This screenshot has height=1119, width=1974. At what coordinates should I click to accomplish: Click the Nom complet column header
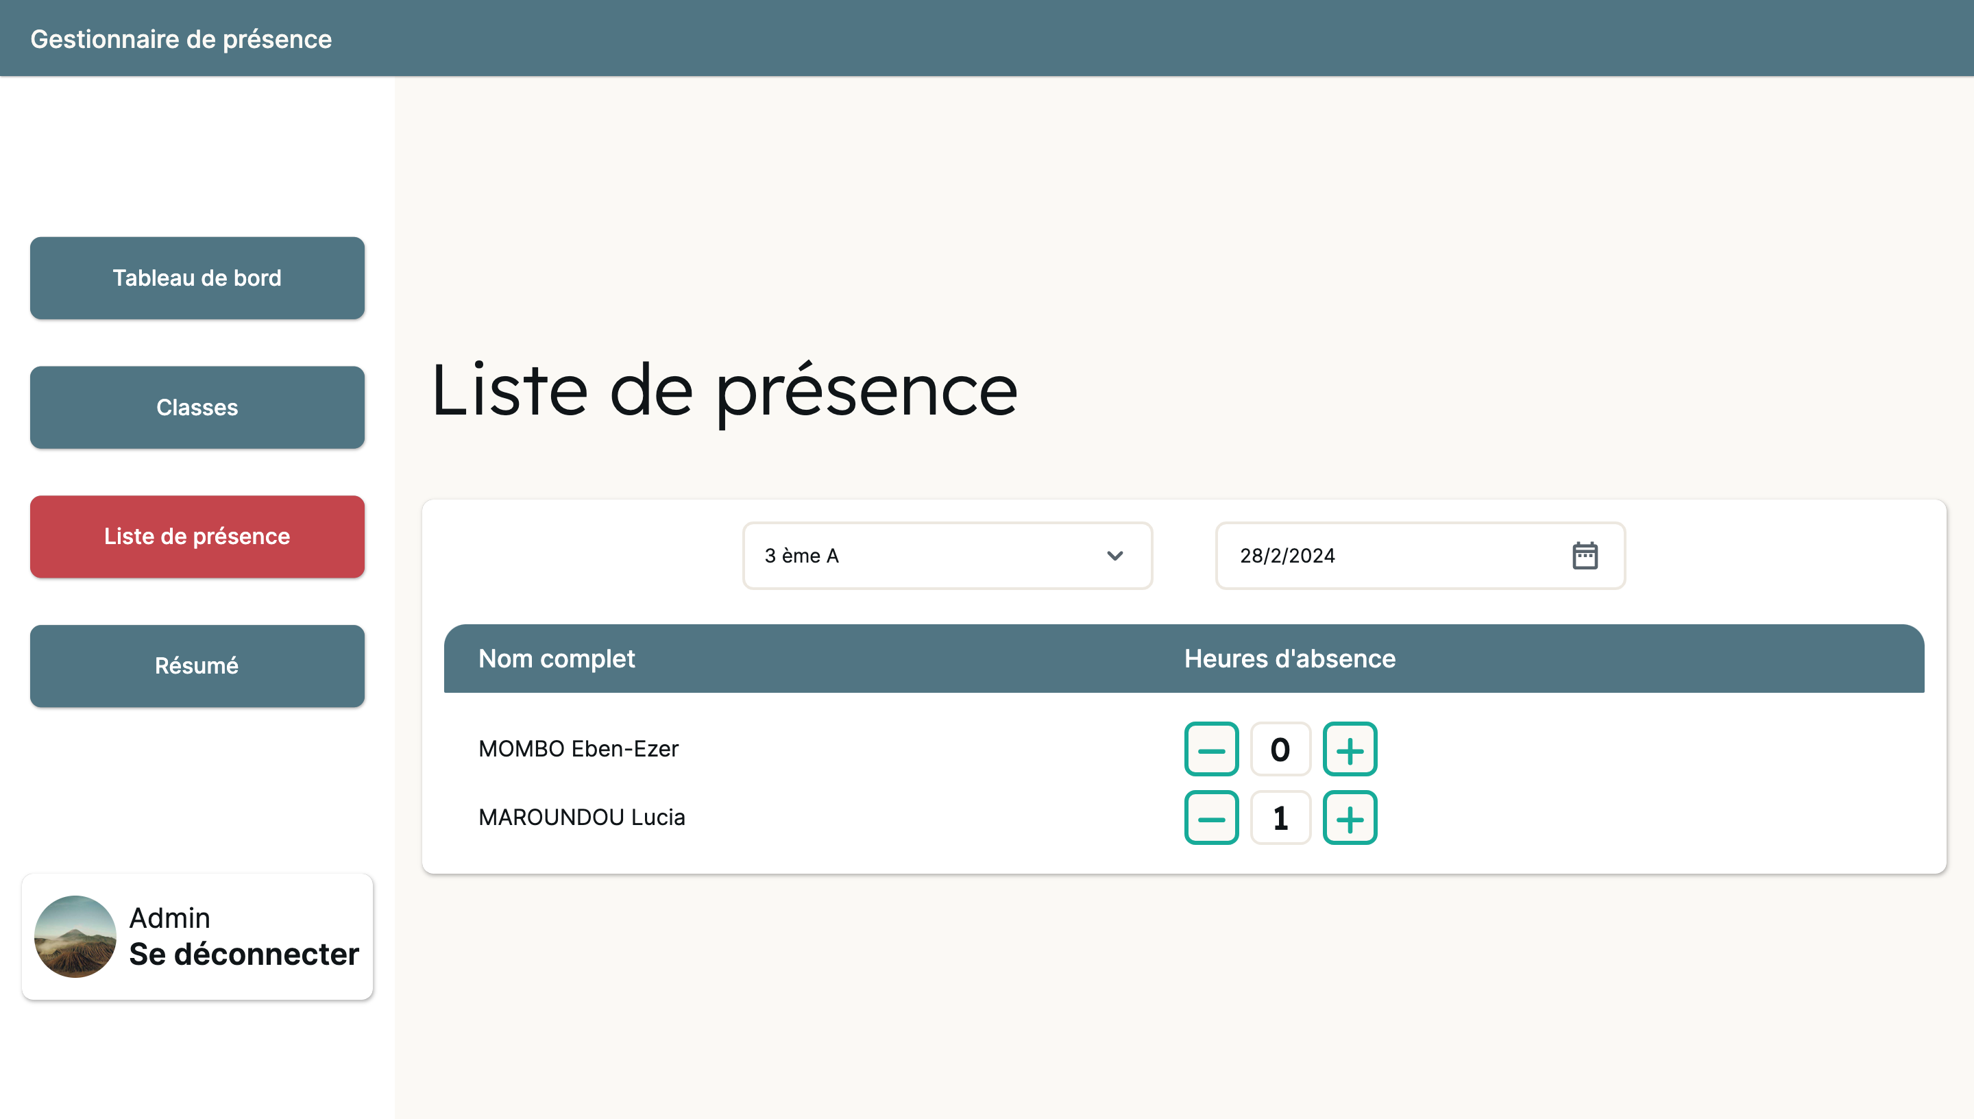tap(557, 659)
